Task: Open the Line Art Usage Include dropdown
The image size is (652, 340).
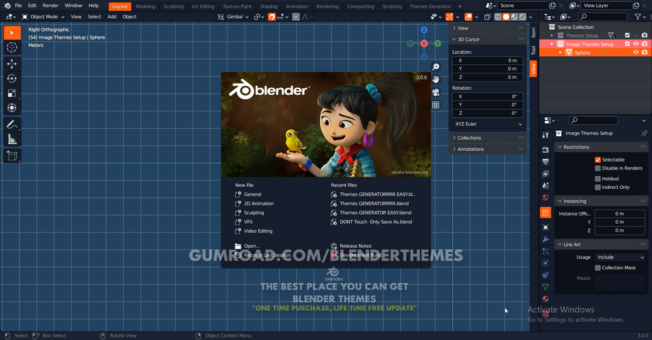Action: 620,258
